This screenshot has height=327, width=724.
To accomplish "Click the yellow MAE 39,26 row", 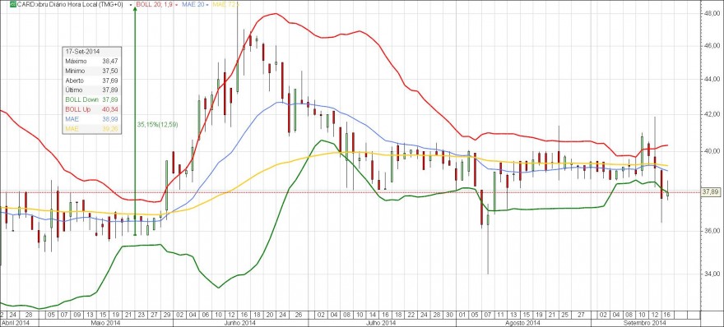I will [92, 129].
